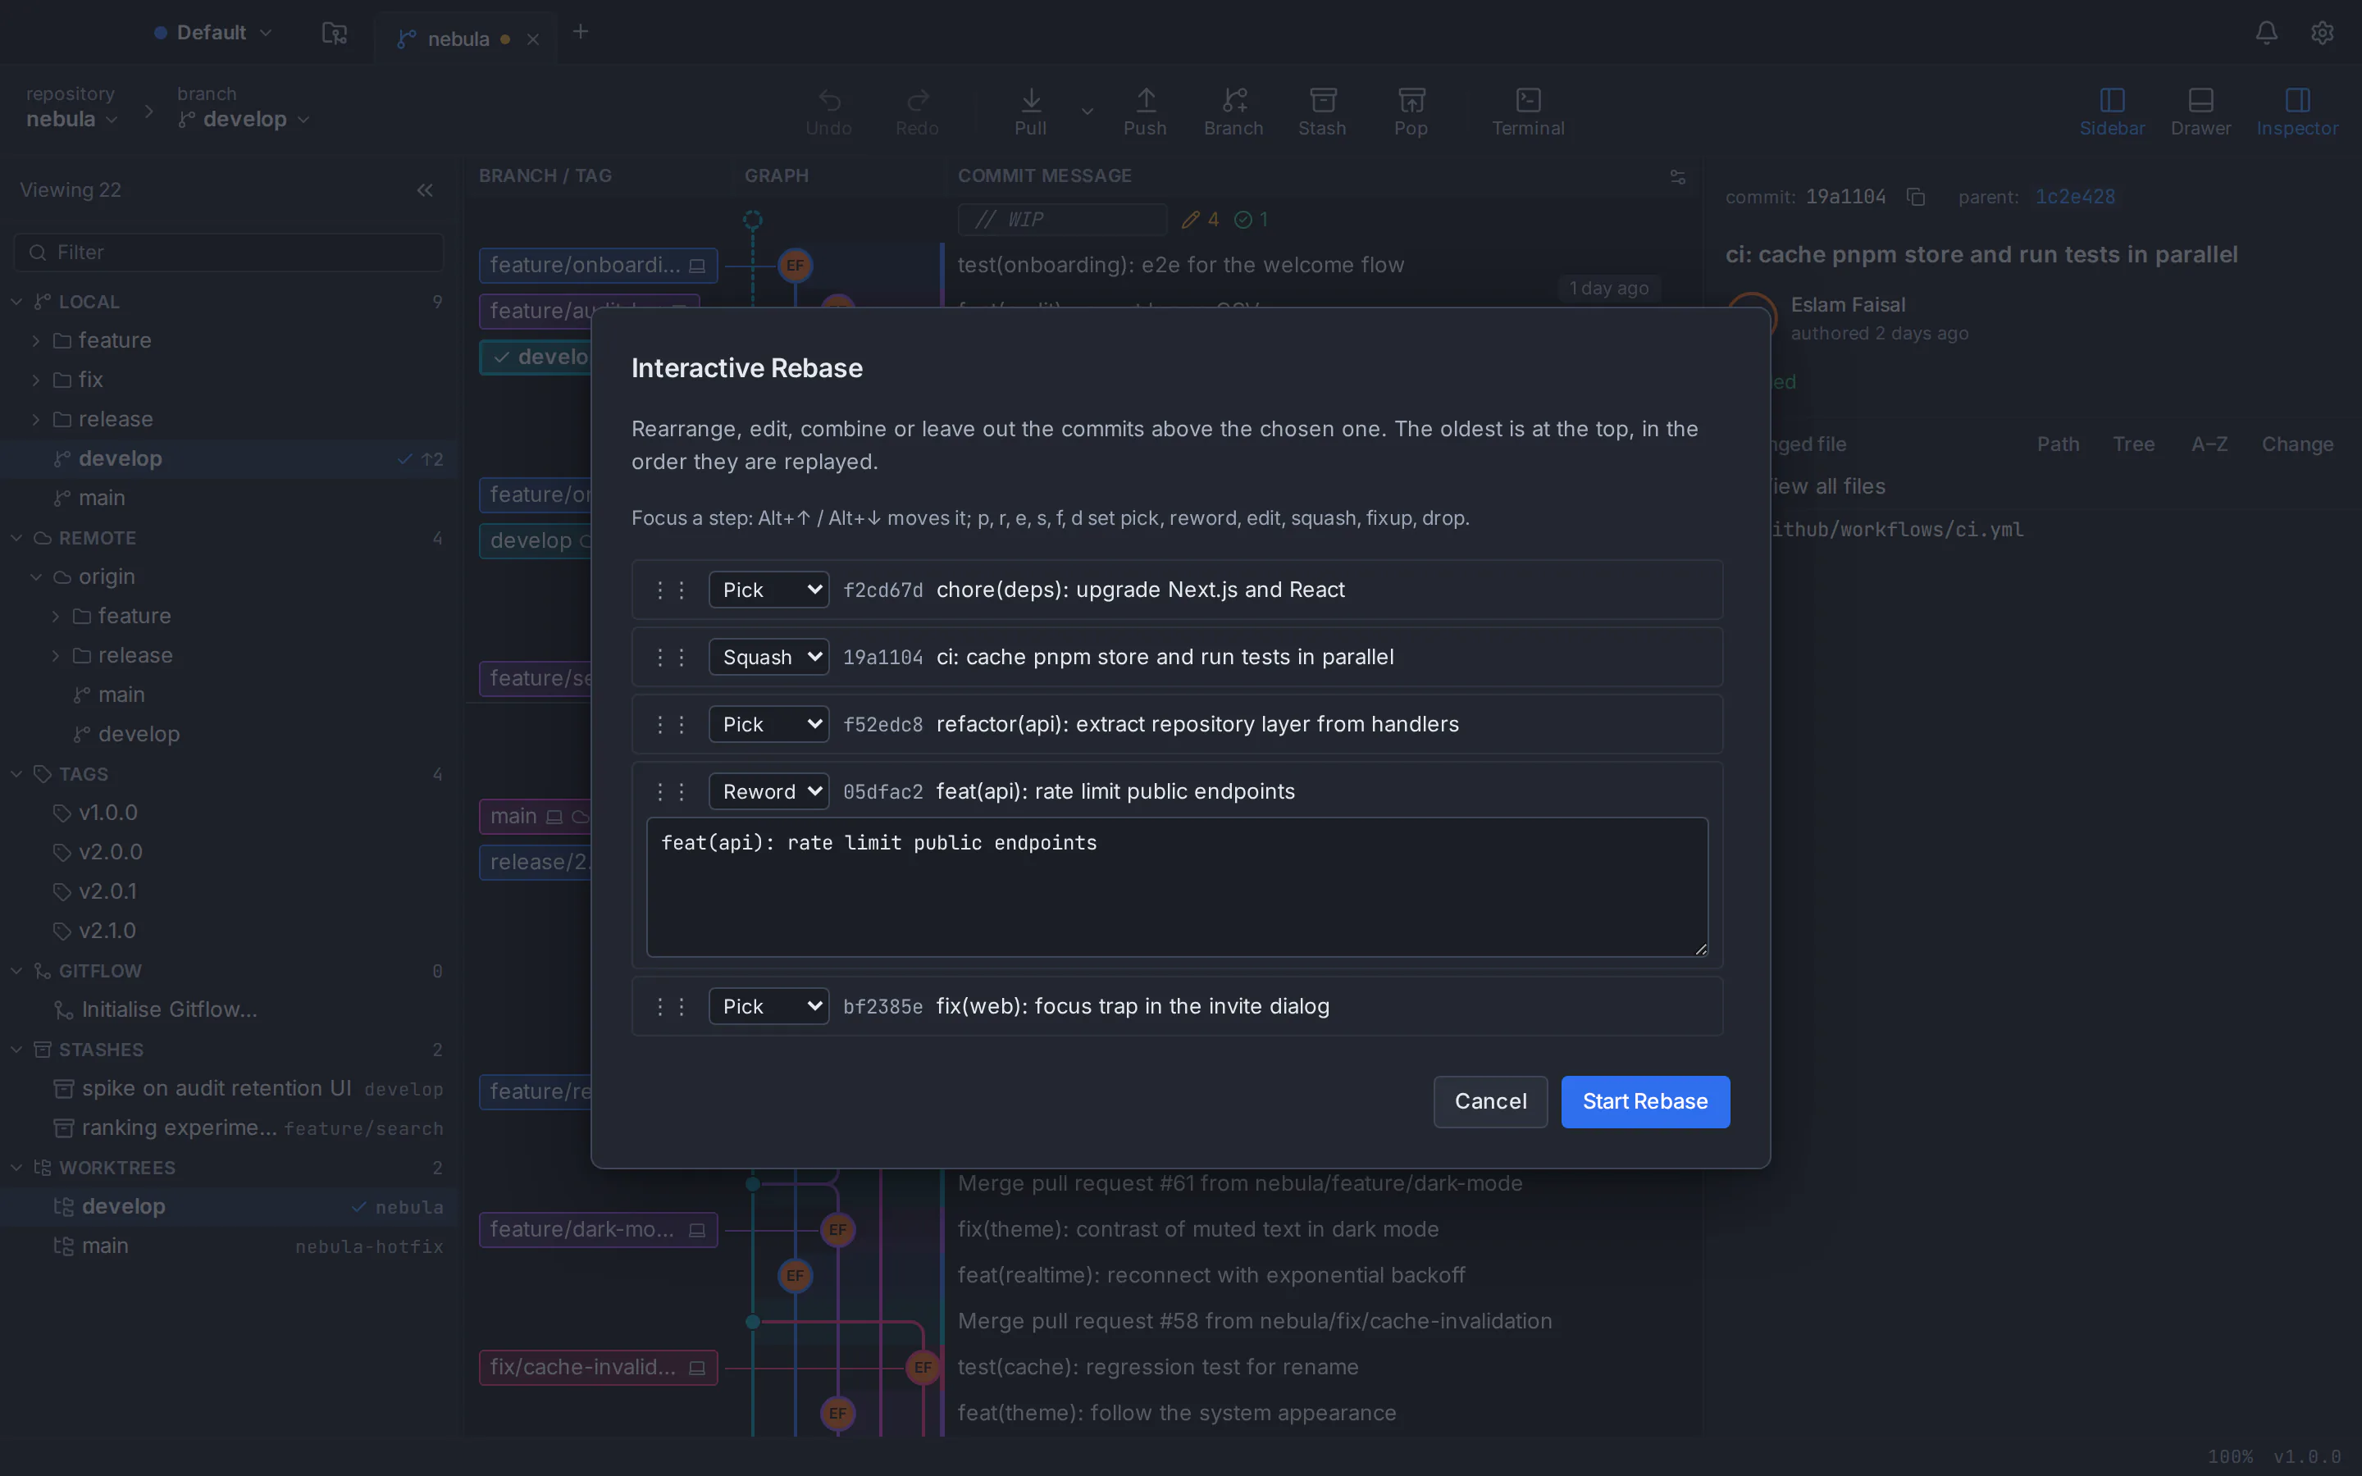This screenshot has width=2362, height=1476.
Task: Open the Default profile dropdown
Action: (212, 32)
